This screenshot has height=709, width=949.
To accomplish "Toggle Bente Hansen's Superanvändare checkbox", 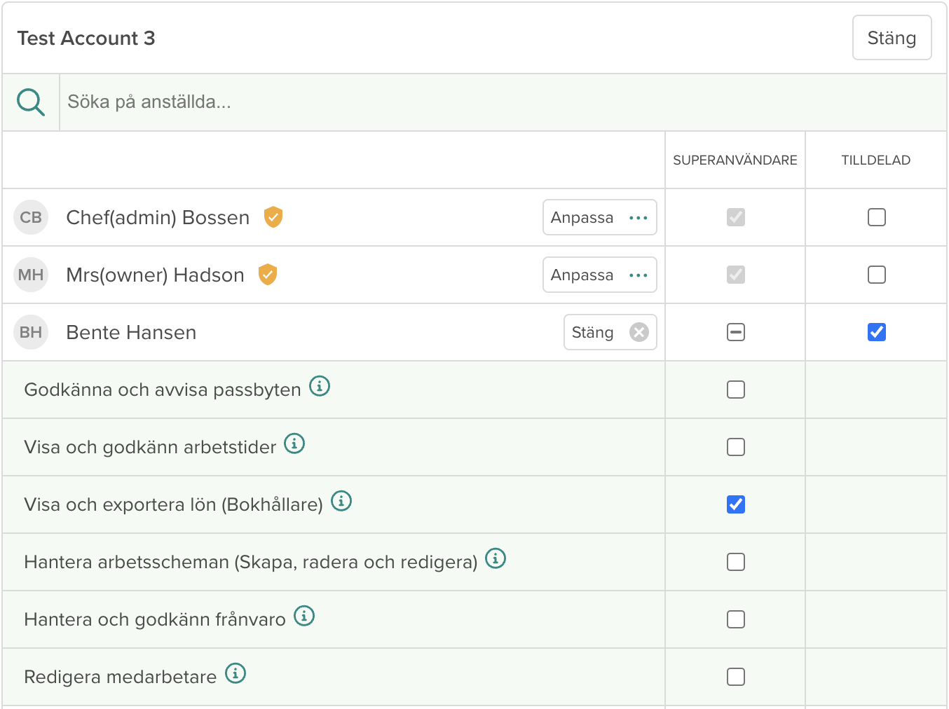I will pos(735,332).
